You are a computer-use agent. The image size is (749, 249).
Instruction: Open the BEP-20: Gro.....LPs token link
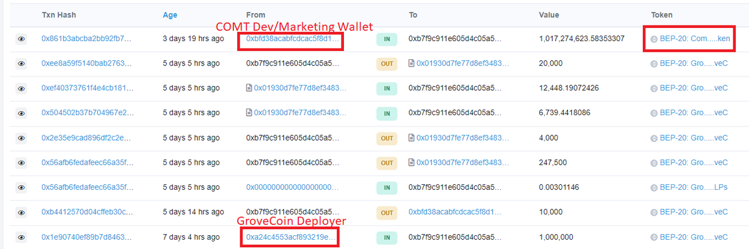tap(693, 187)
